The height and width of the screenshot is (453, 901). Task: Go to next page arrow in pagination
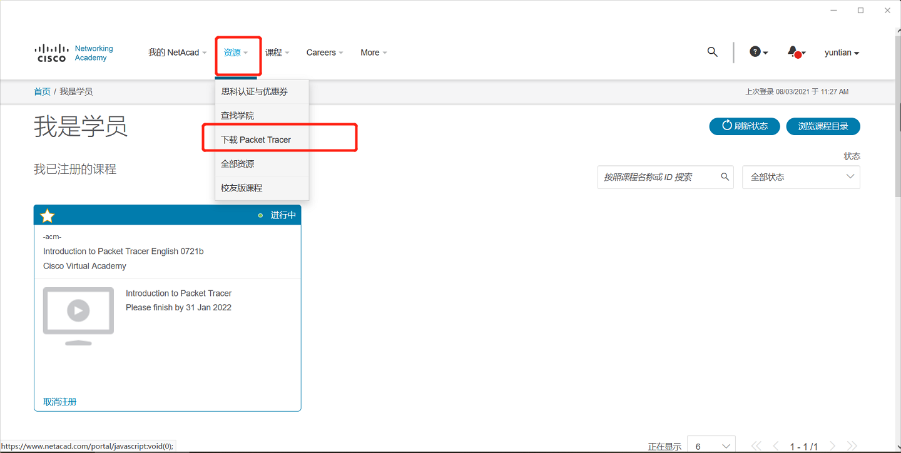pyautogui.click(x=832, y=446)
